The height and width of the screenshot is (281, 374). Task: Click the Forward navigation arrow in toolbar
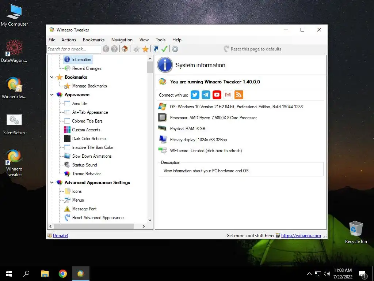tap(114, 49)
